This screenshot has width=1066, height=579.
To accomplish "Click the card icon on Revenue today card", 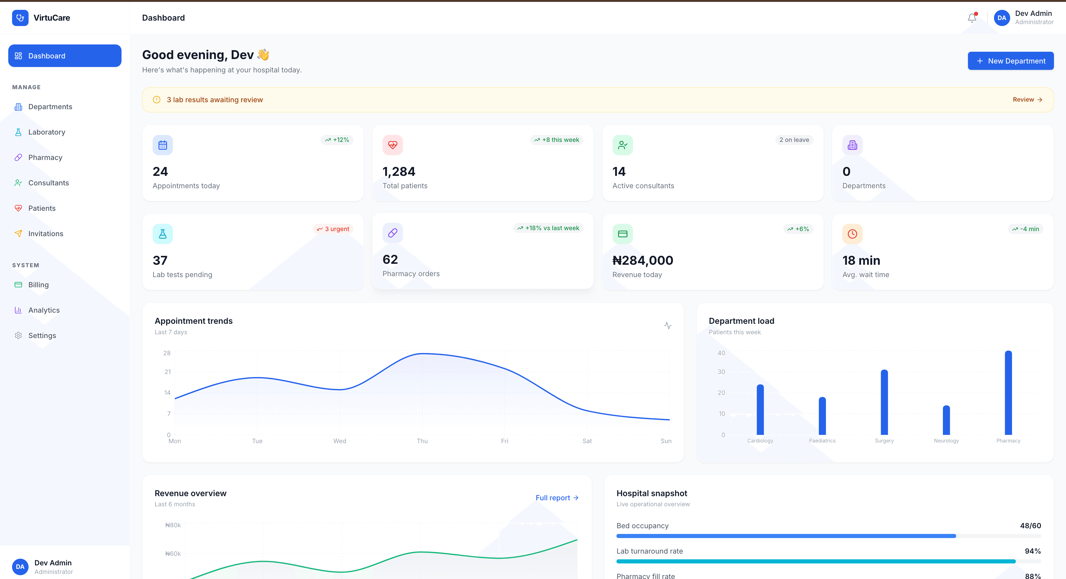I will tap(622, 234).
